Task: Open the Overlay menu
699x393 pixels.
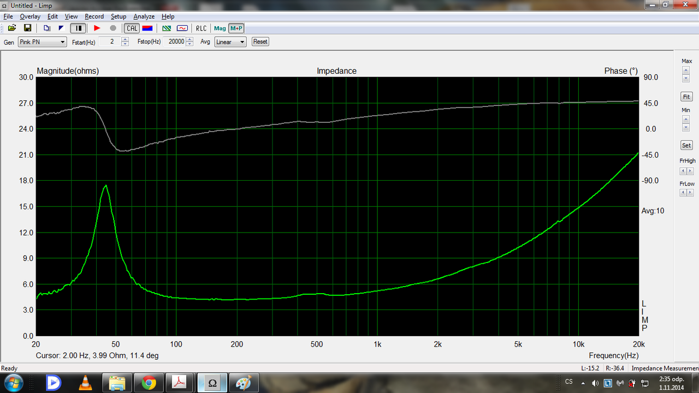Action: 30,16
